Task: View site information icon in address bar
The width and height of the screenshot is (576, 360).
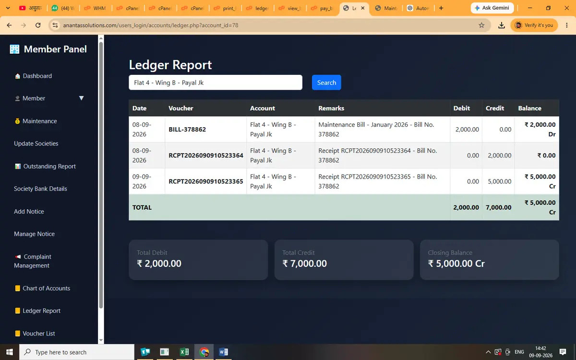Action: pos(55,25)
